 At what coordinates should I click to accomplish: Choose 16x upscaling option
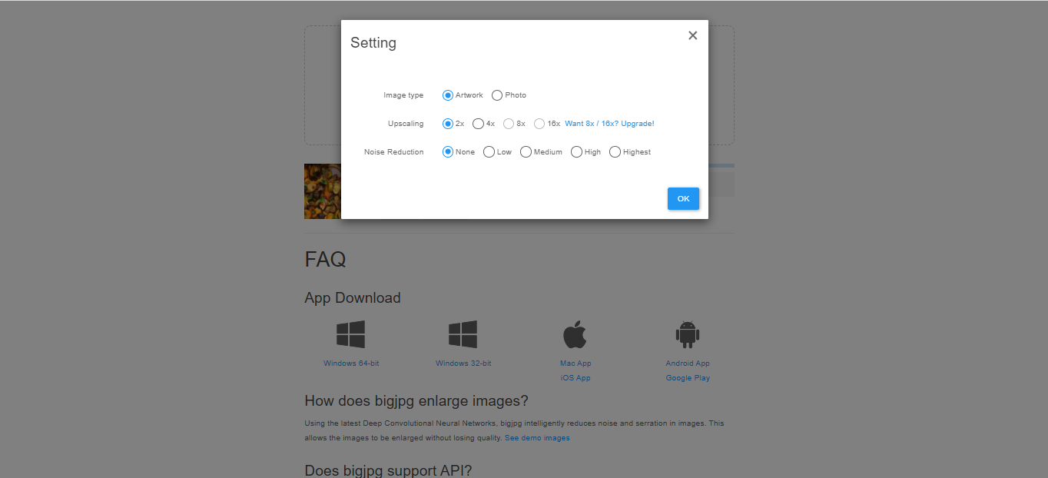coord(539,124)
